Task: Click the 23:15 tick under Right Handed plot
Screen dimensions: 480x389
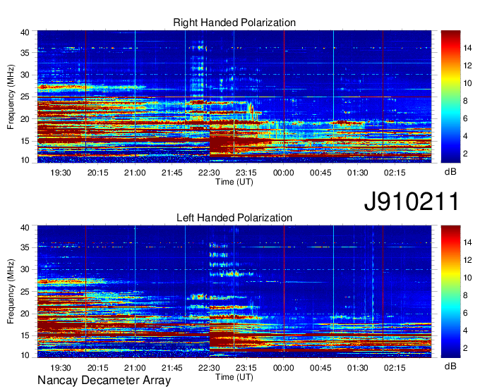Action: click(x=246, y=173)
